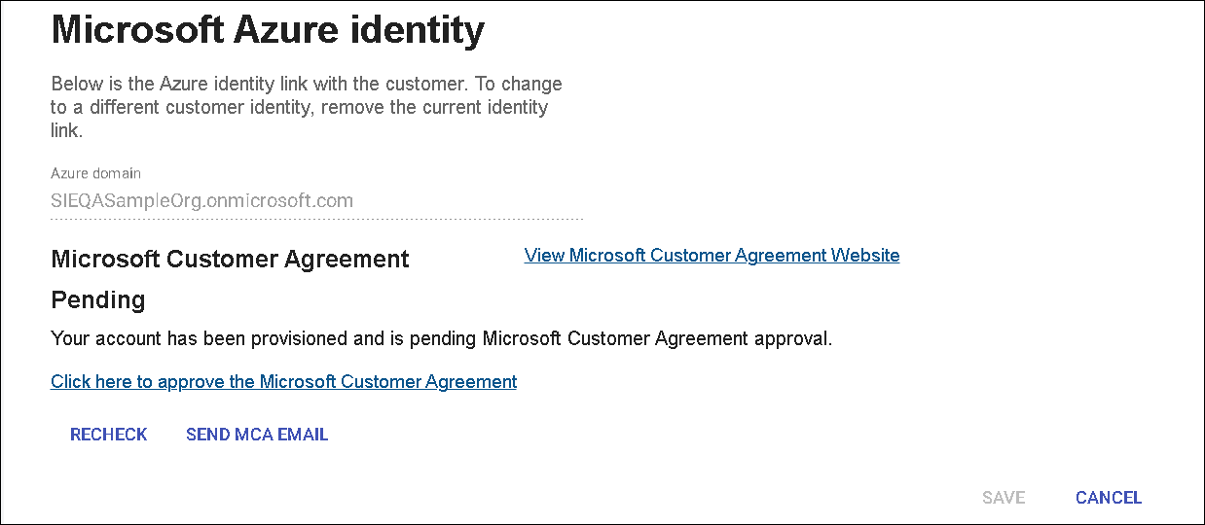Cancel the Azure identity dialog

coord(1108,498)
